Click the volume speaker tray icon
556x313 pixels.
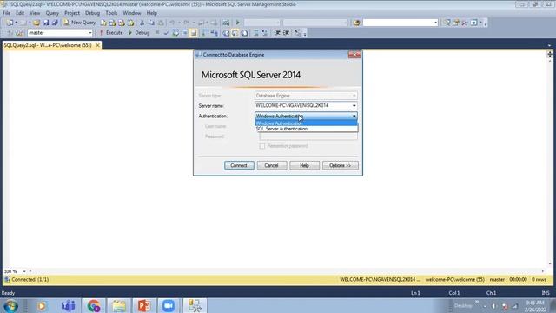(x=494, y=306)
